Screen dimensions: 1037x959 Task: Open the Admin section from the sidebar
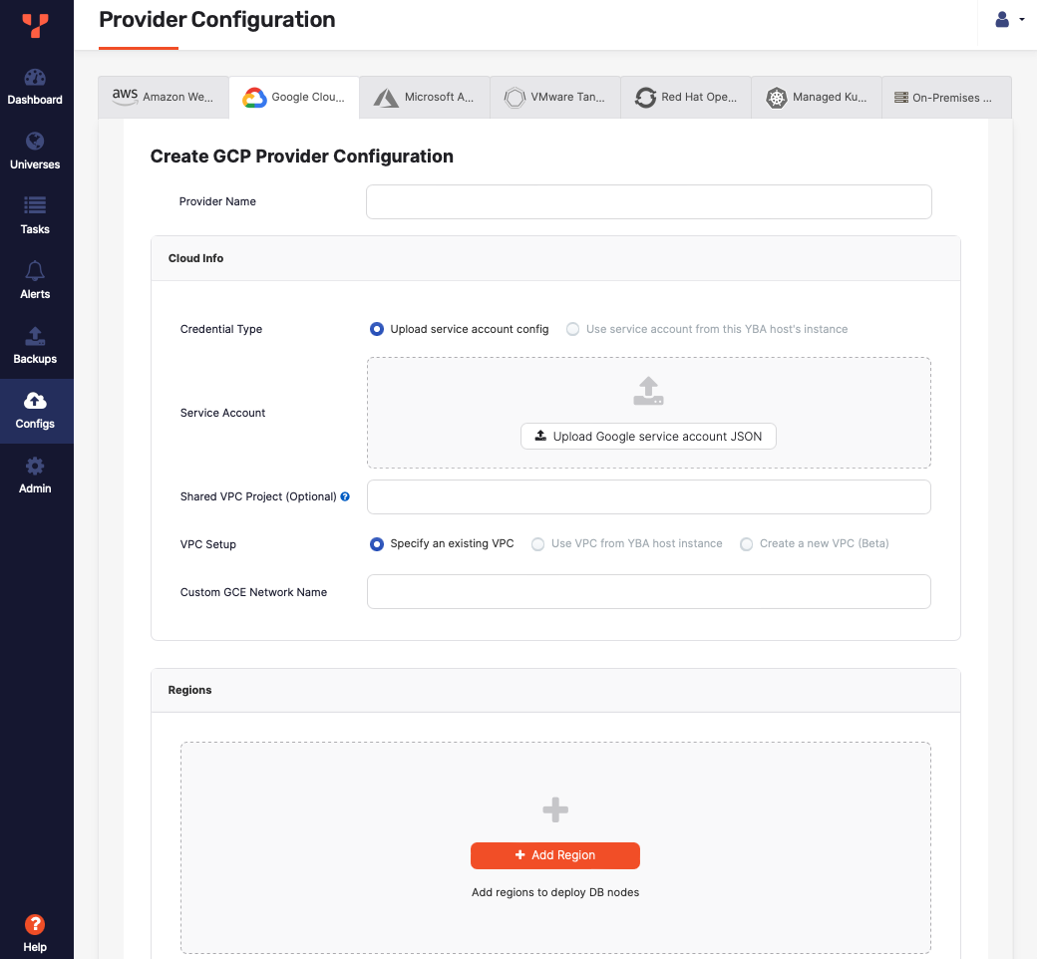(35, 477)
